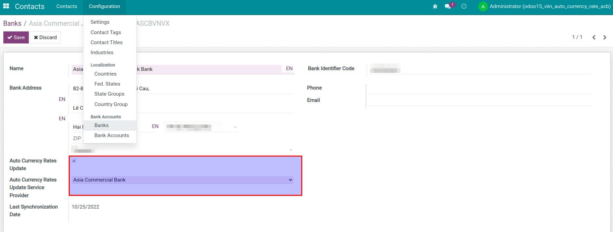
Task: Open the apps grid home menu icon
Action: [6, 6]
